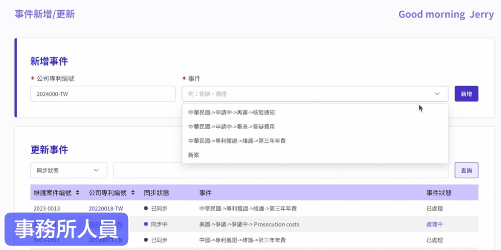Click the 處理中 event status link
501x250 pixels.
tap(434, 225)
